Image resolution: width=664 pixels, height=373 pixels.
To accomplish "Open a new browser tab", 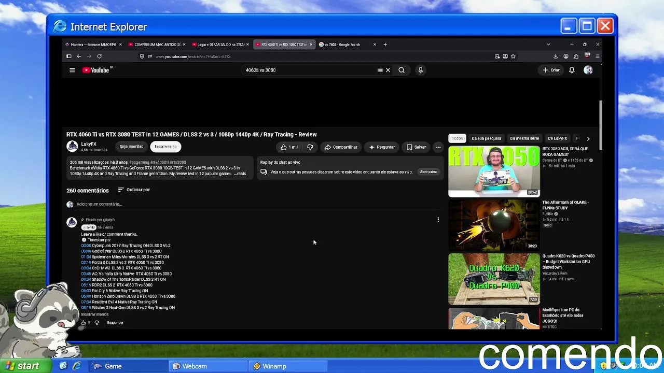I will [x=385, y=45].
